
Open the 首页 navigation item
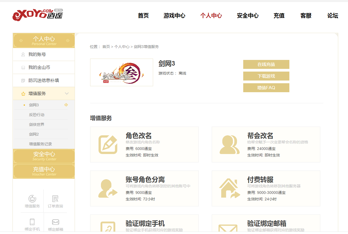[x=143, y=16]
